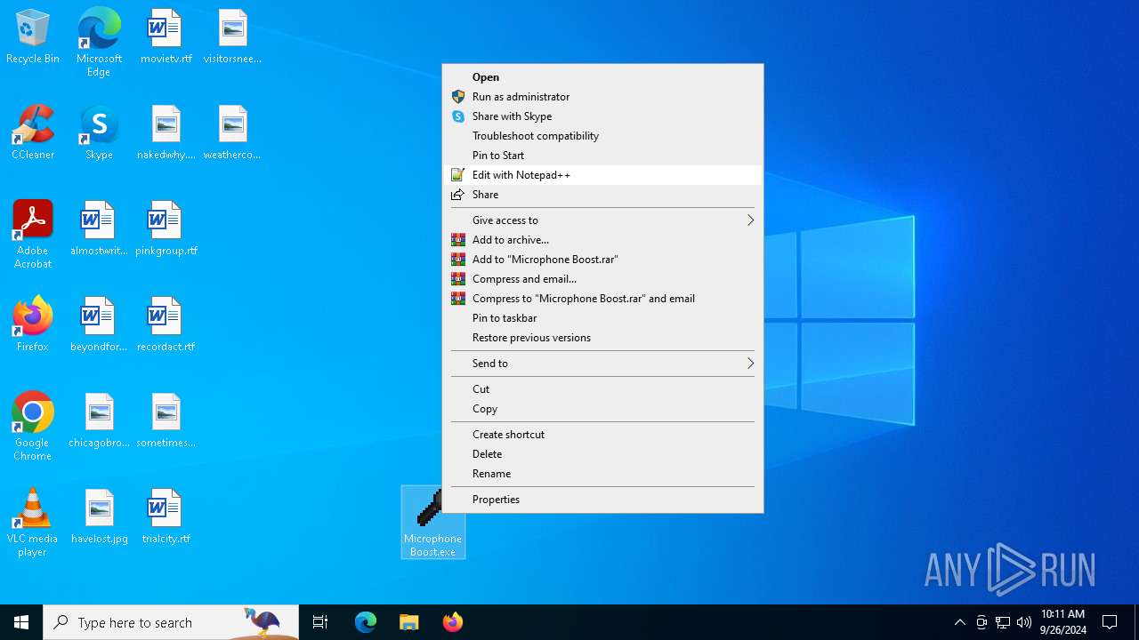1139x640 pixels.
Task: Select the VLC media player shortcut
Action: [x=33, y=523]
